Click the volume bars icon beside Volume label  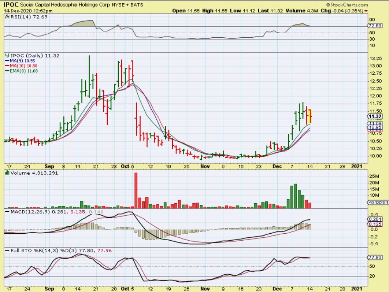[7, 173]
